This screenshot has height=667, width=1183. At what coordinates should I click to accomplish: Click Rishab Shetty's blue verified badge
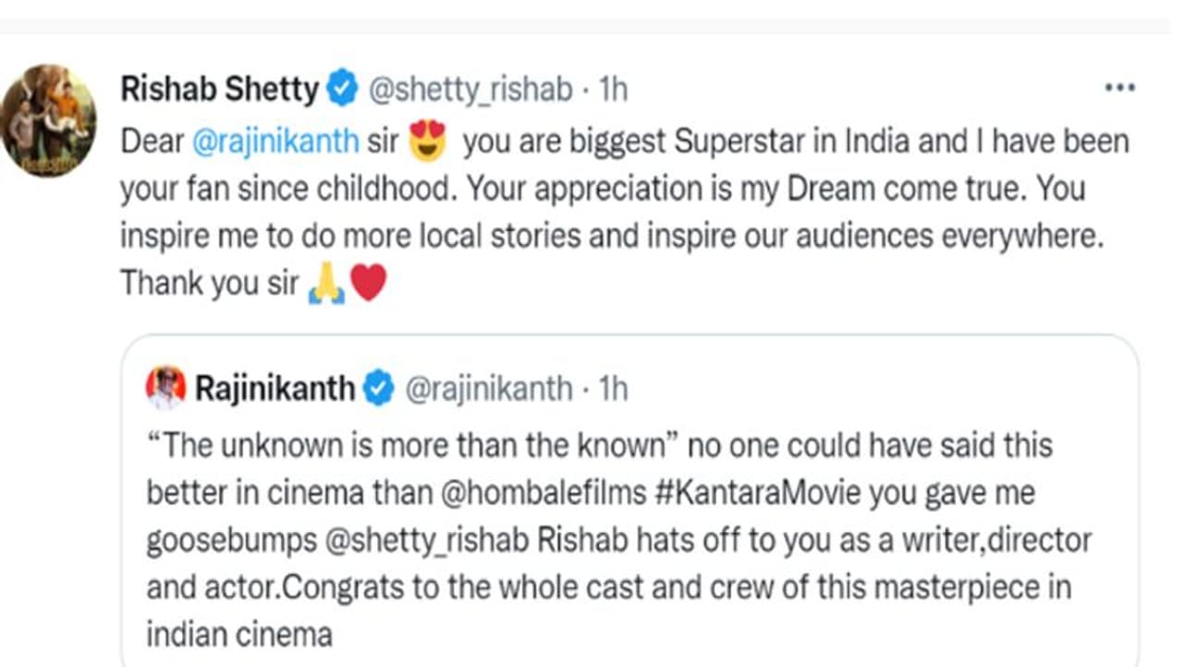(343, 89)
